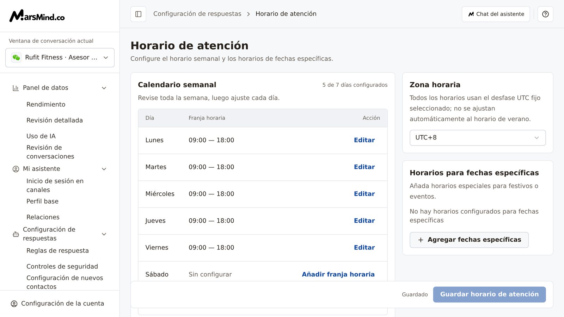Open Relaciones in the sidebar

pos(43,217)
